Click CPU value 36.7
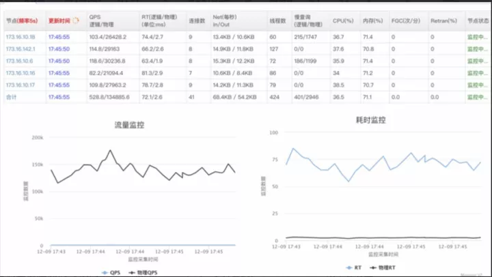The height and width of the screenshot is (277, 492). pos(338,37)
